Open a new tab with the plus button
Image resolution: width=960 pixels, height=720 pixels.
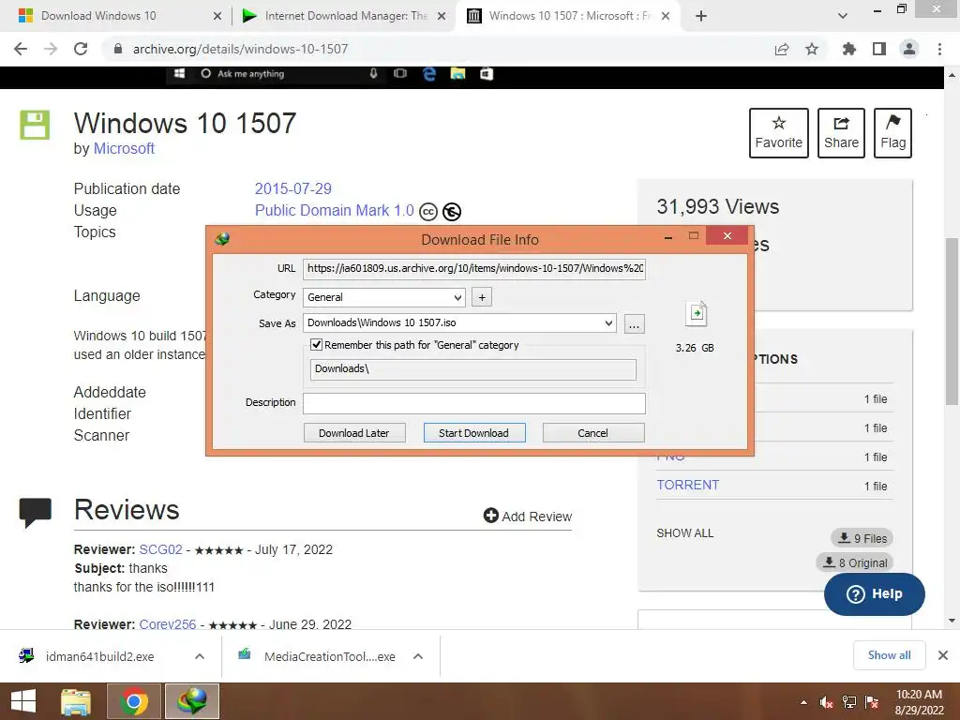point(701,16)
